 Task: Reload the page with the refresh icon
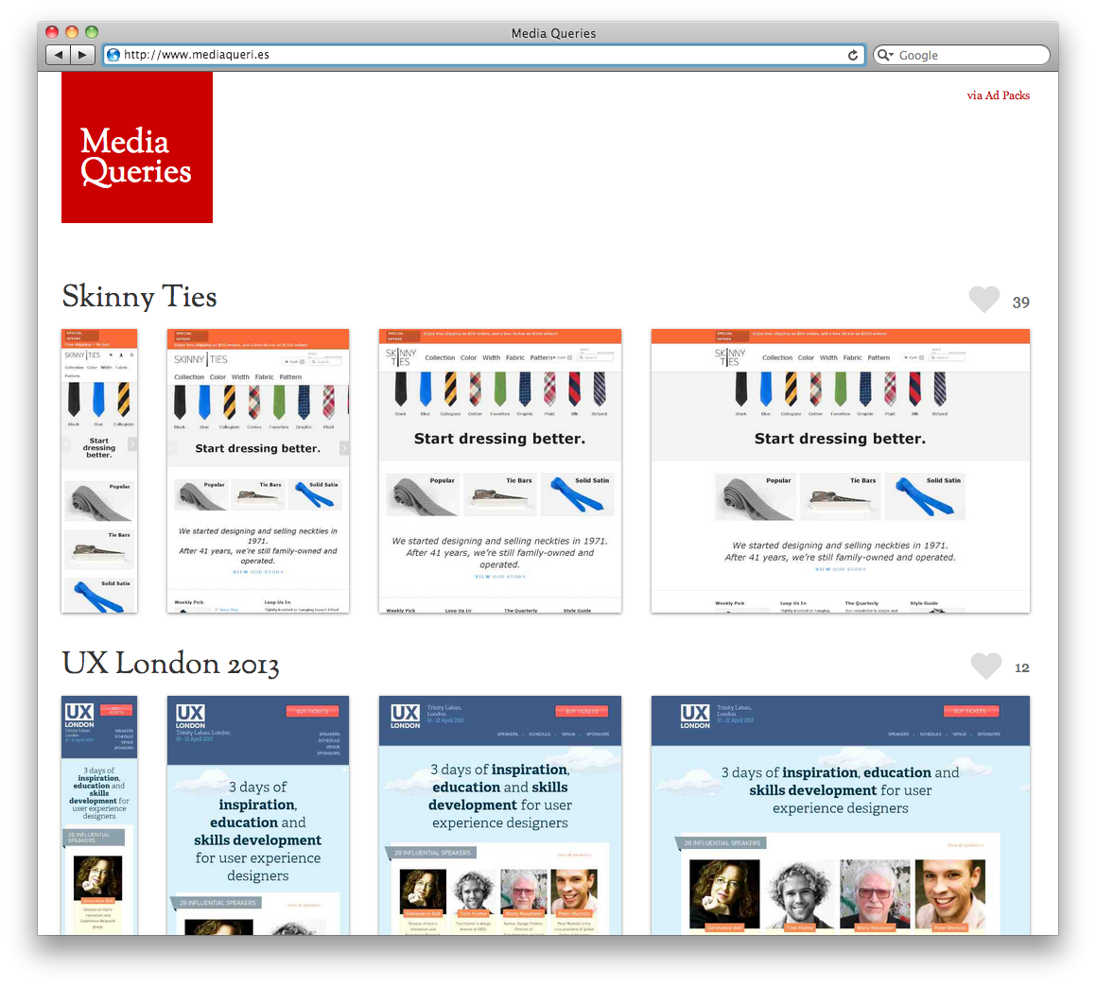coord(853,55)
